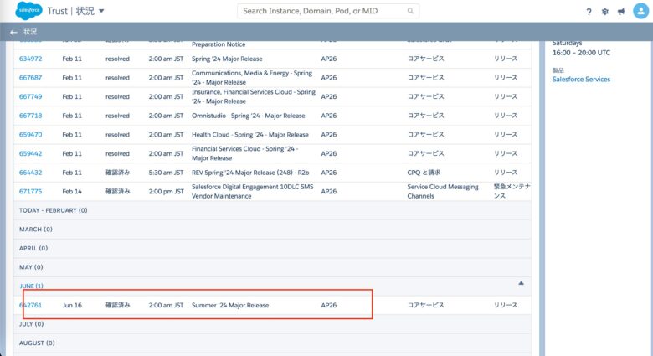
Task: Click the 状況 label in the subheader
Action: click(30, 32)
